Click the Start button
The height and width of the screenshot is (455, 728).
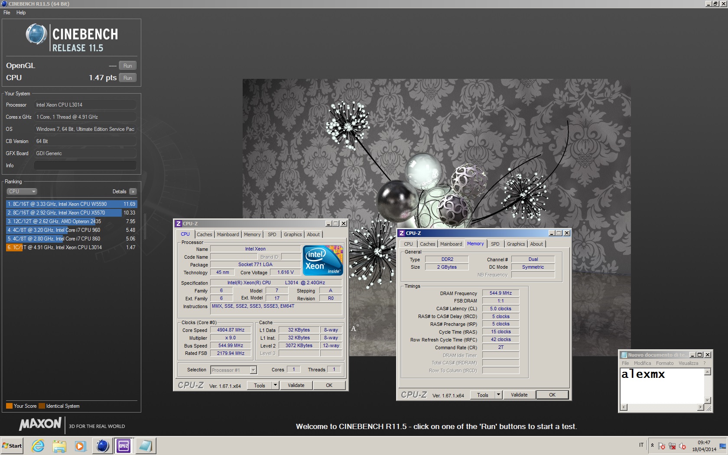pyautogui.click(x=12, y=445)
